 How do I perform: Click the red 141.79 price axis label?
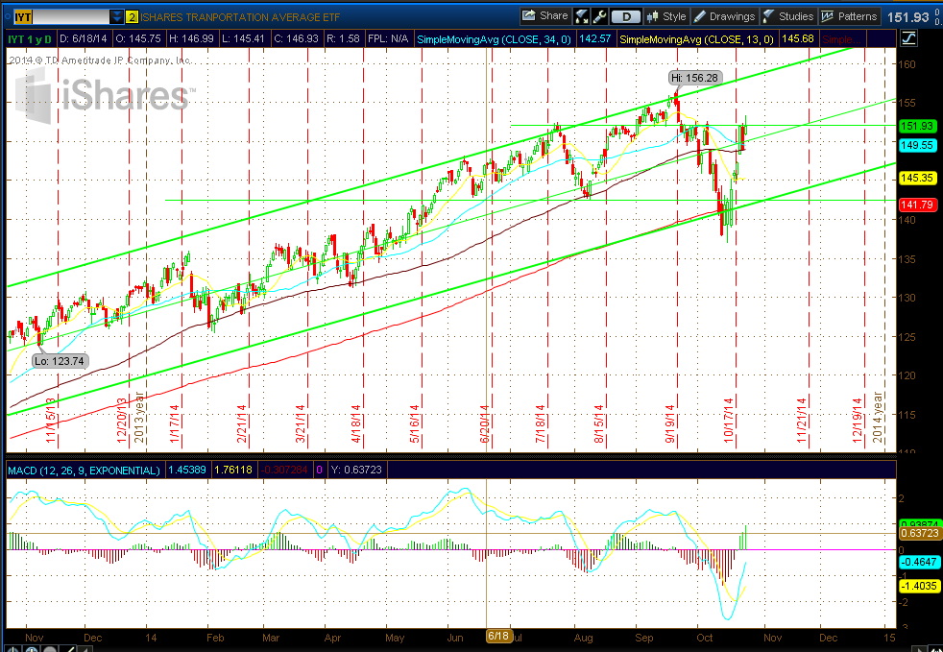click(x=917, y=205)
